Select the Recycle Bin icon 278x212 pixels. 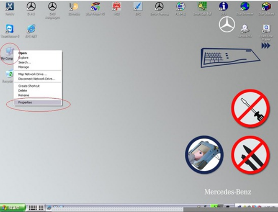pyautogui.click(x=9, y=74)
